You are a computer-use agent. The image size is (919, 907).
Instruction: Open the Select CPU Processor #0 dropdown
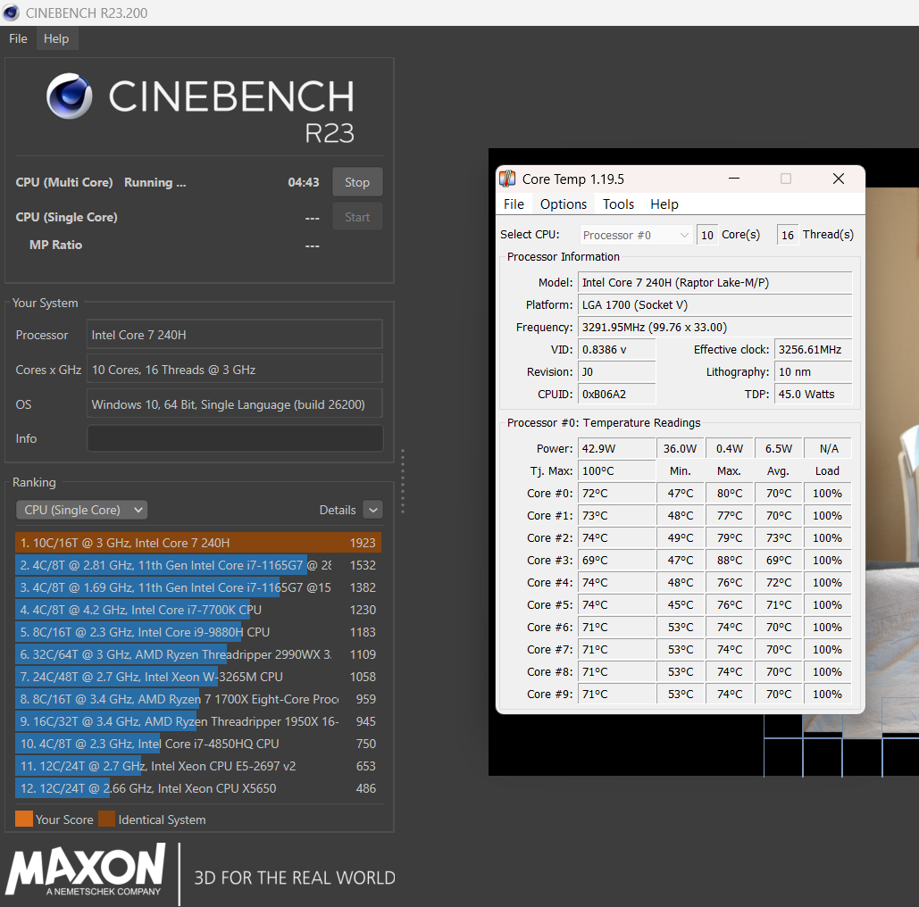(x=636, y=235)
